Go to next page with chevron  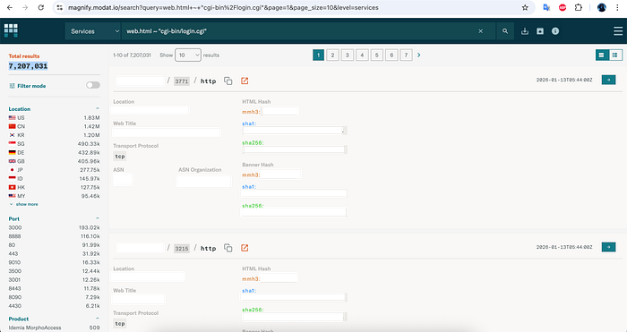point(418,55)
